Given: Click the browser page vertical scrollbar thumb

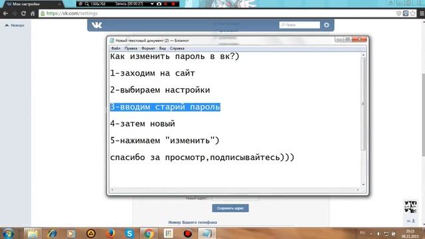Looking at the screenshot, I should (x=424, y=115).
